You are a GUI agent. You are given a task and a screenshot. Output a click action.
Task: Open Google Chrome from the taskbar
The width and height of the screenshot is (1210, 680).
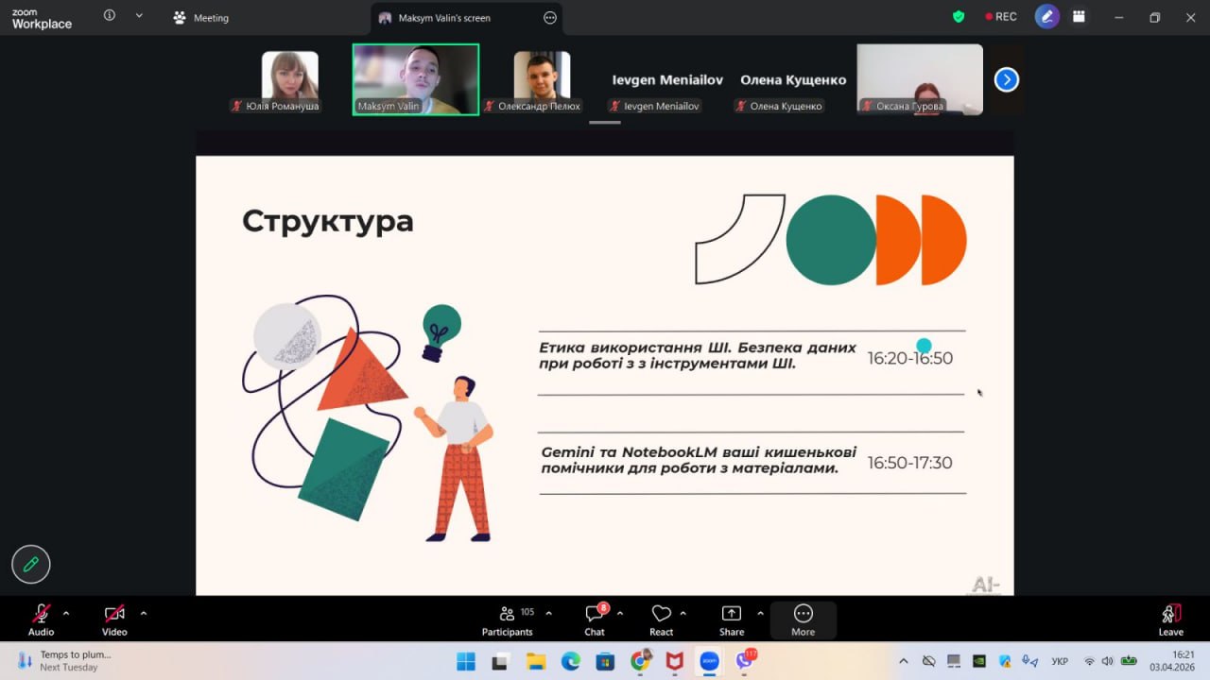click(x=640, y=661)
